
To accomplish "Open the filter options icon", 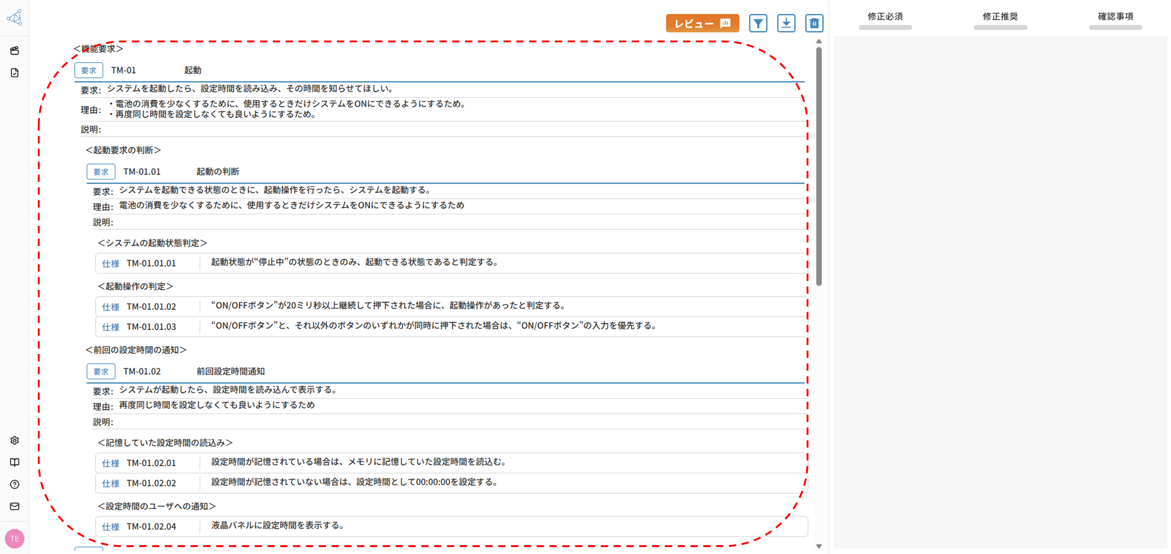I will pyautogui.click(x=758, y=23).
